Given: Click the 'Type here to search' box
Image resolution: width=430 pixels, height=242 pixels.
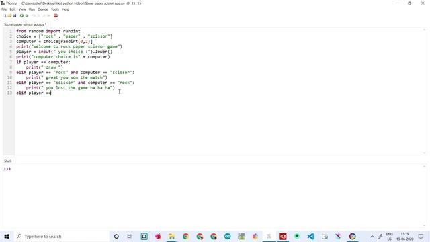Looking at the screenshot, I should click(61, 236).
